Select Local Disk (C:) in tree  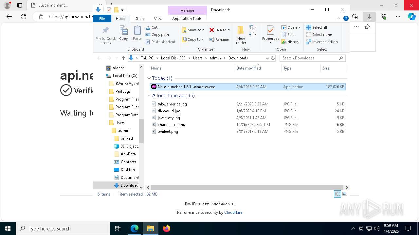[125, 76]
